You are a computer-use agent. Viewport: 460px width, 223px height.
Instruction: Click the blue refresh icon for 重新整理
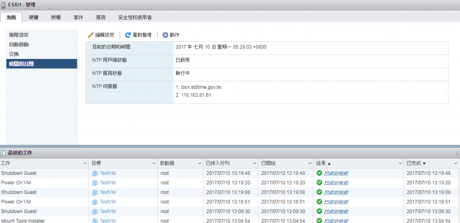(x=128, y=35)
